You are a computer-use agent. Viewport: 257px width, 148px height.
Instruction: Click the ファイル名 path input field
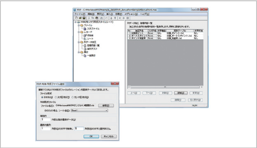(x=75, y=106)
